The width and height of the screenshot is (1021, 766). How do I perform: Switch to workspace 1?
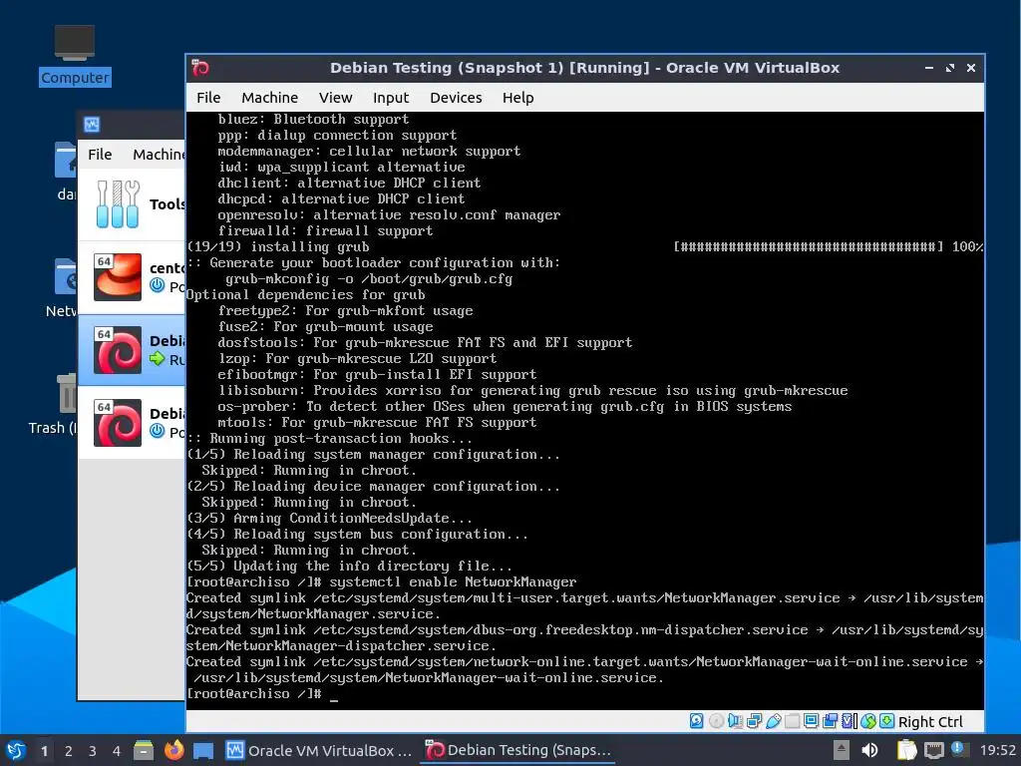(44, 751)
